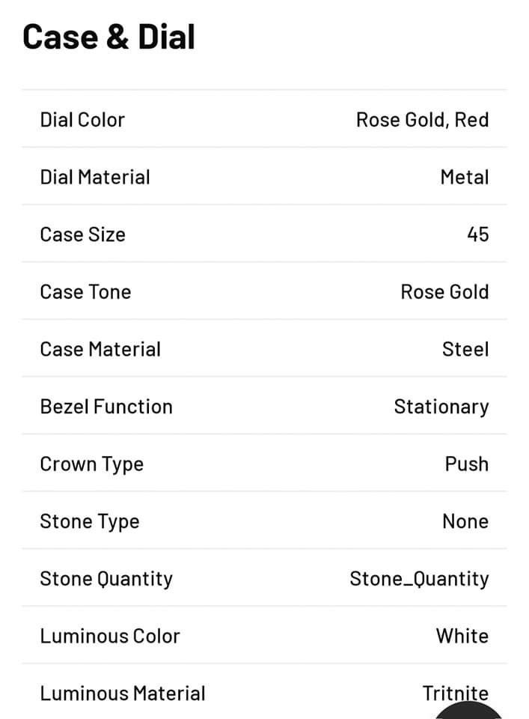Viewport: 529px width, 719px height.
Task: Tap the Stone_Quantity placeholder value
Action: [419, 579]
